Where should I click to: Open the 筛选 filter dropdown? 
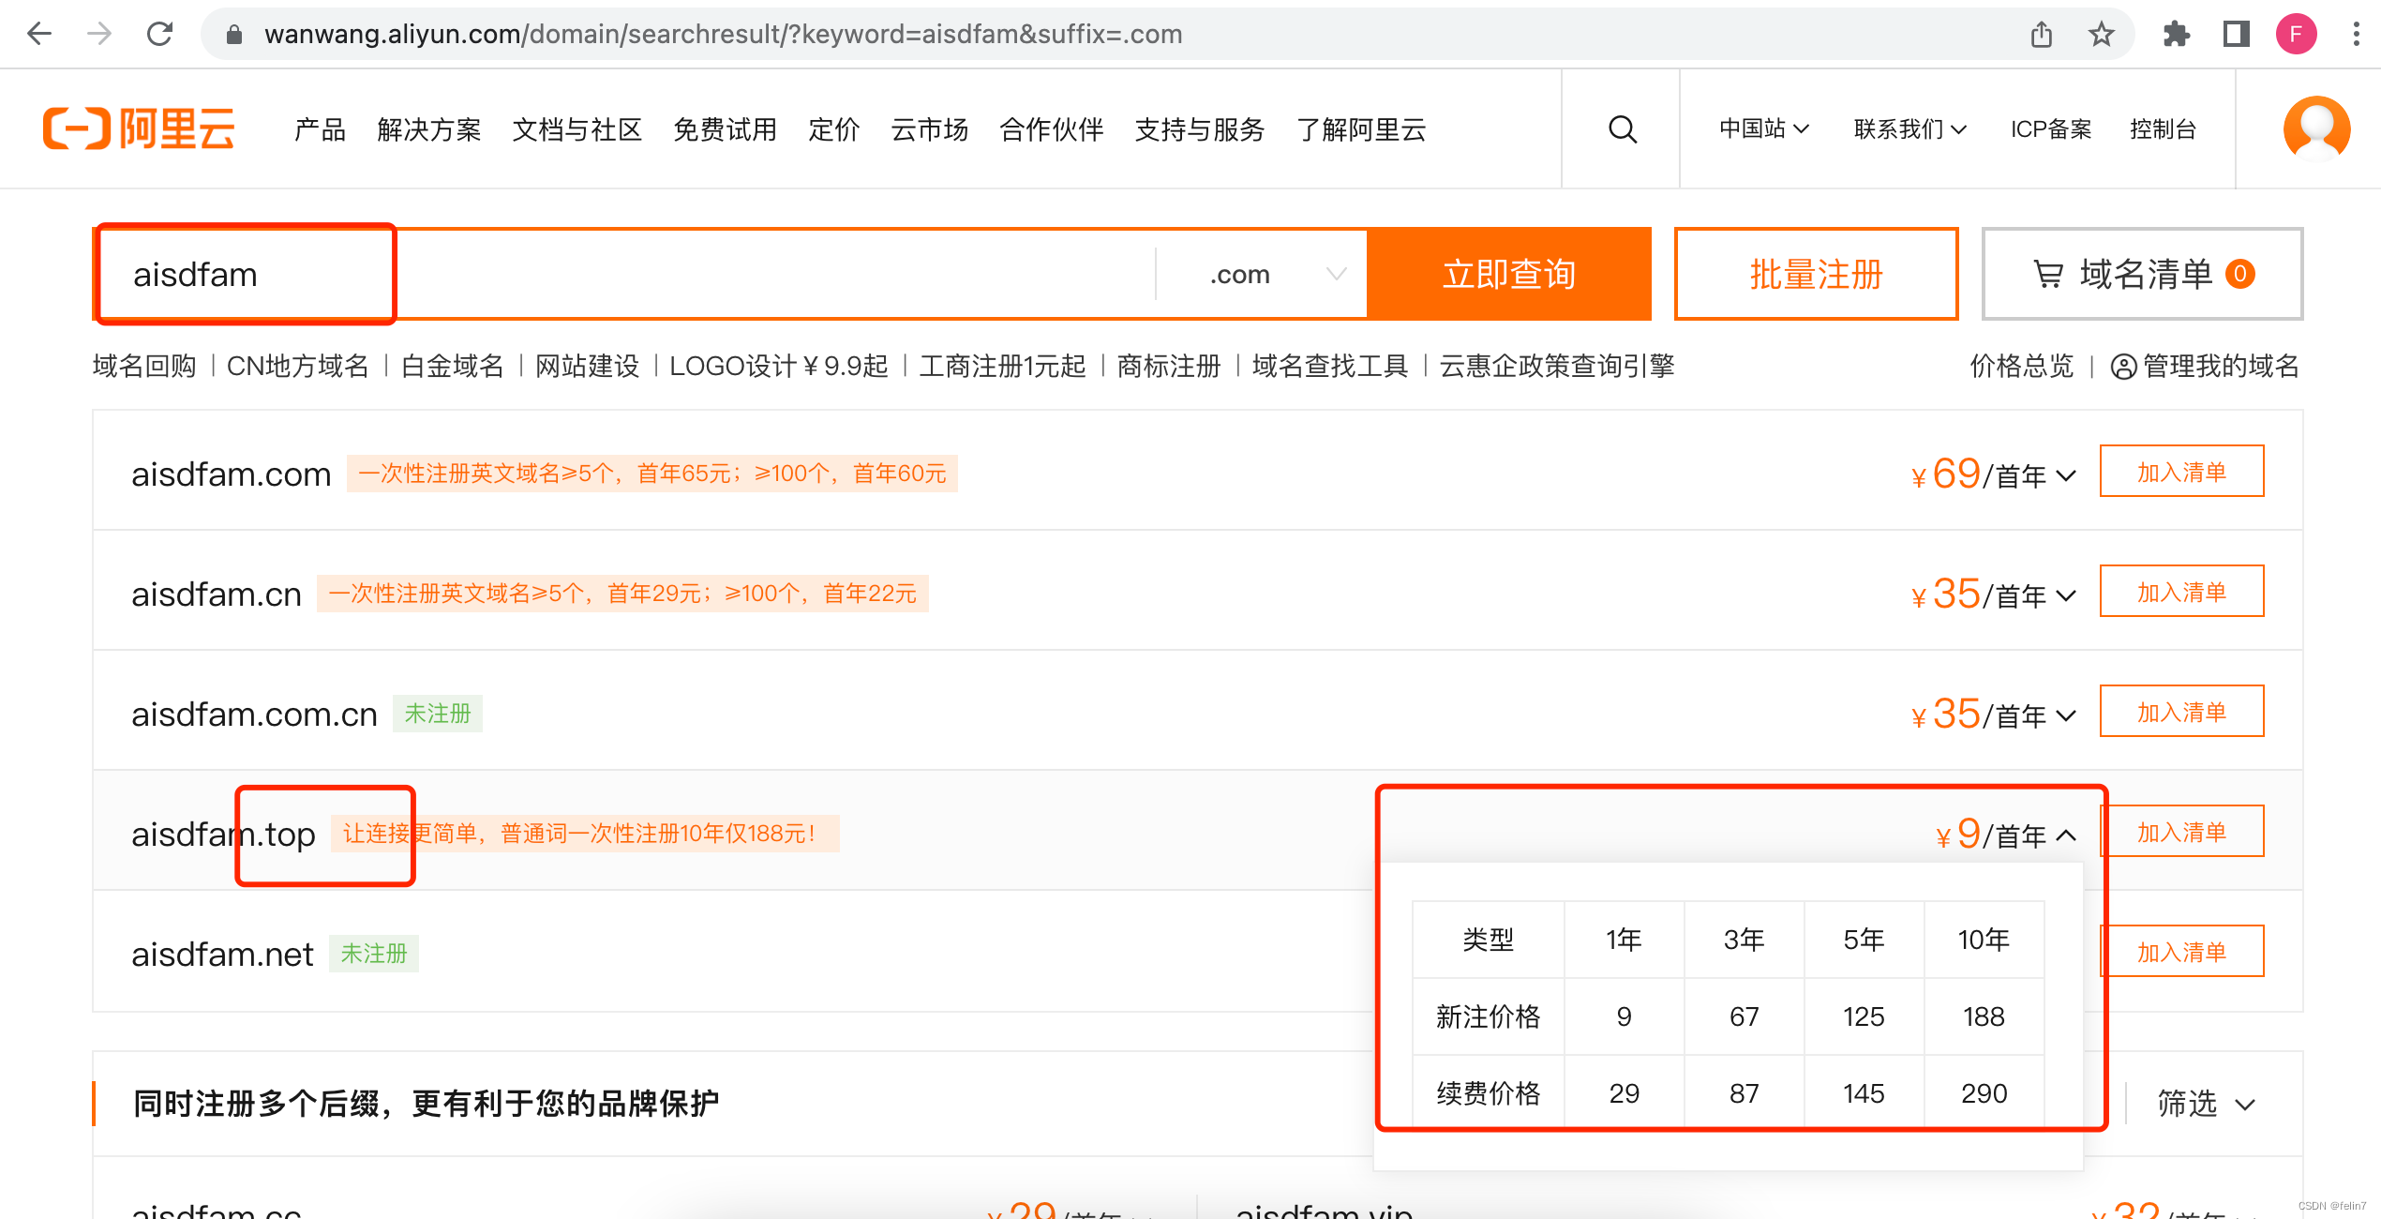[2207, 1104]
